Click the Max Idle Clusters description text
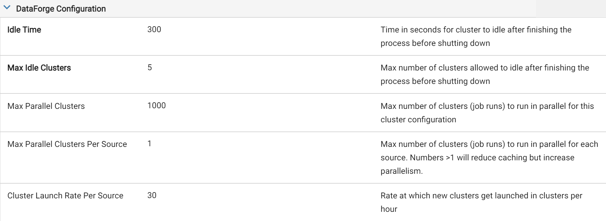The image size is (606, 221). [x=485, y=74]
